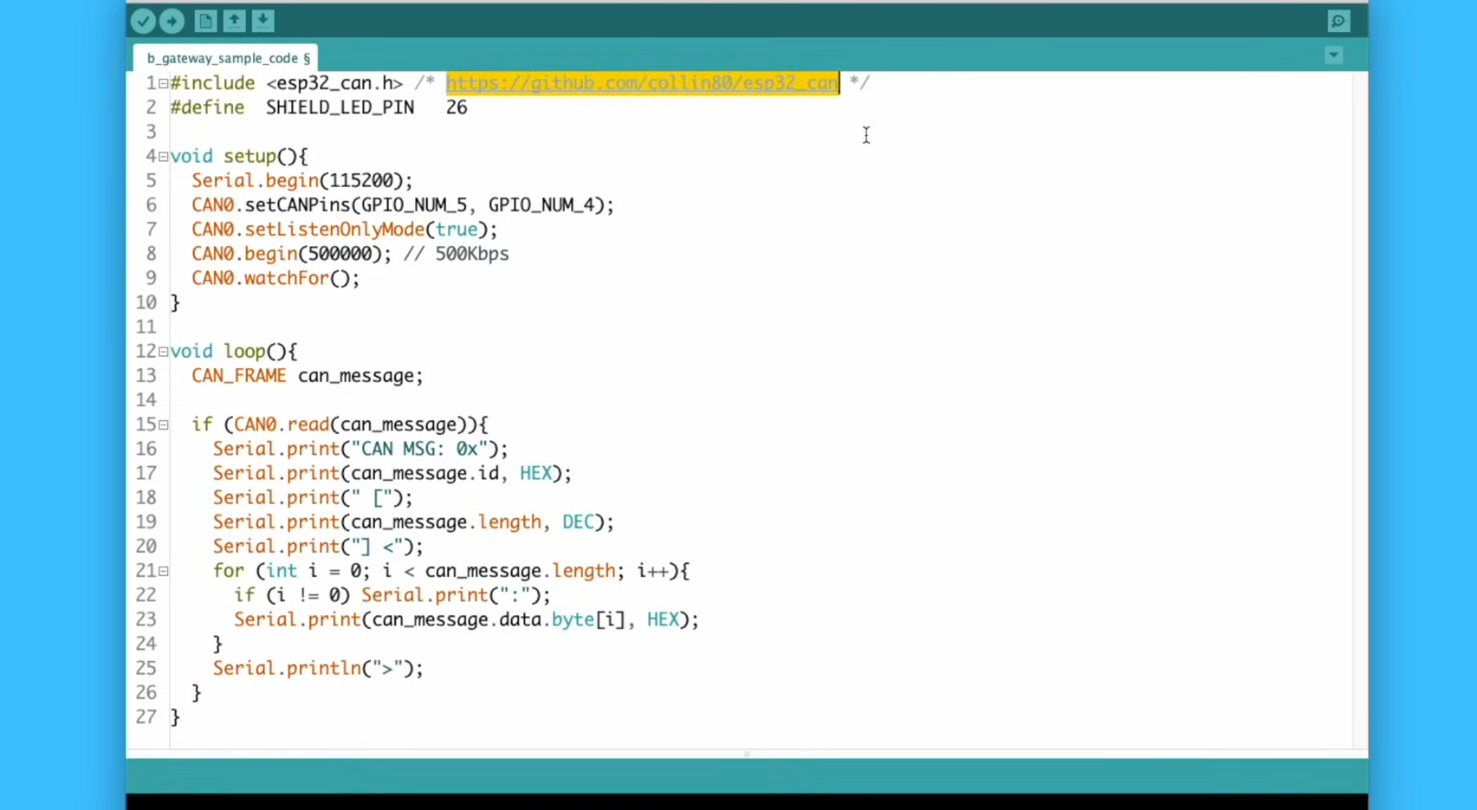Click in the CAN0.watchFor() line
Screen dimensions: 1477x810
click(x=275, y=278)
